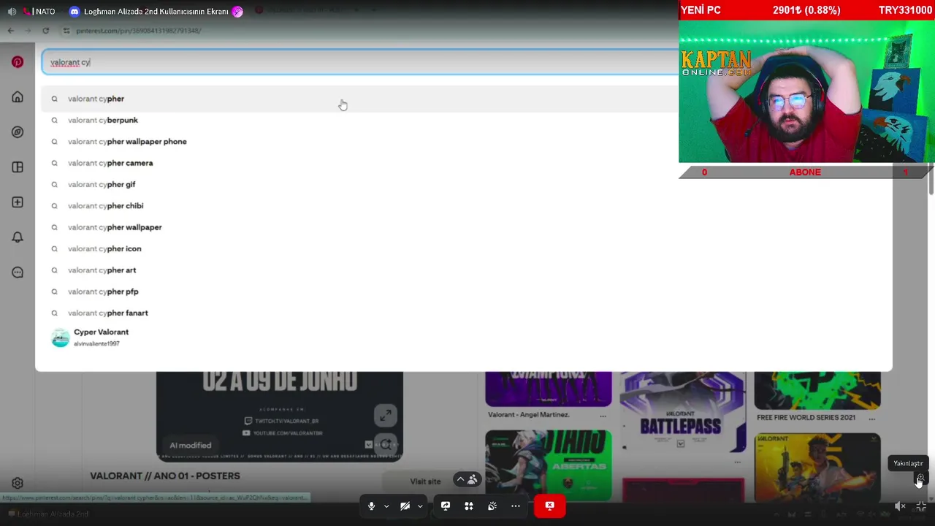
Task: Expand the viewers chevron beside Visit site
Action: pyautogui.click(x=460, y=479)
